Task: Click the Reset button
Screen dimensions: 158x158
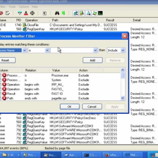Action: point(7,60)
